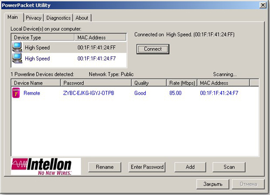Image resolution: width=270 pixels, height=195 pixels.
Task: Select High Speed label of the 24:FF device
Action: [37, 48]
